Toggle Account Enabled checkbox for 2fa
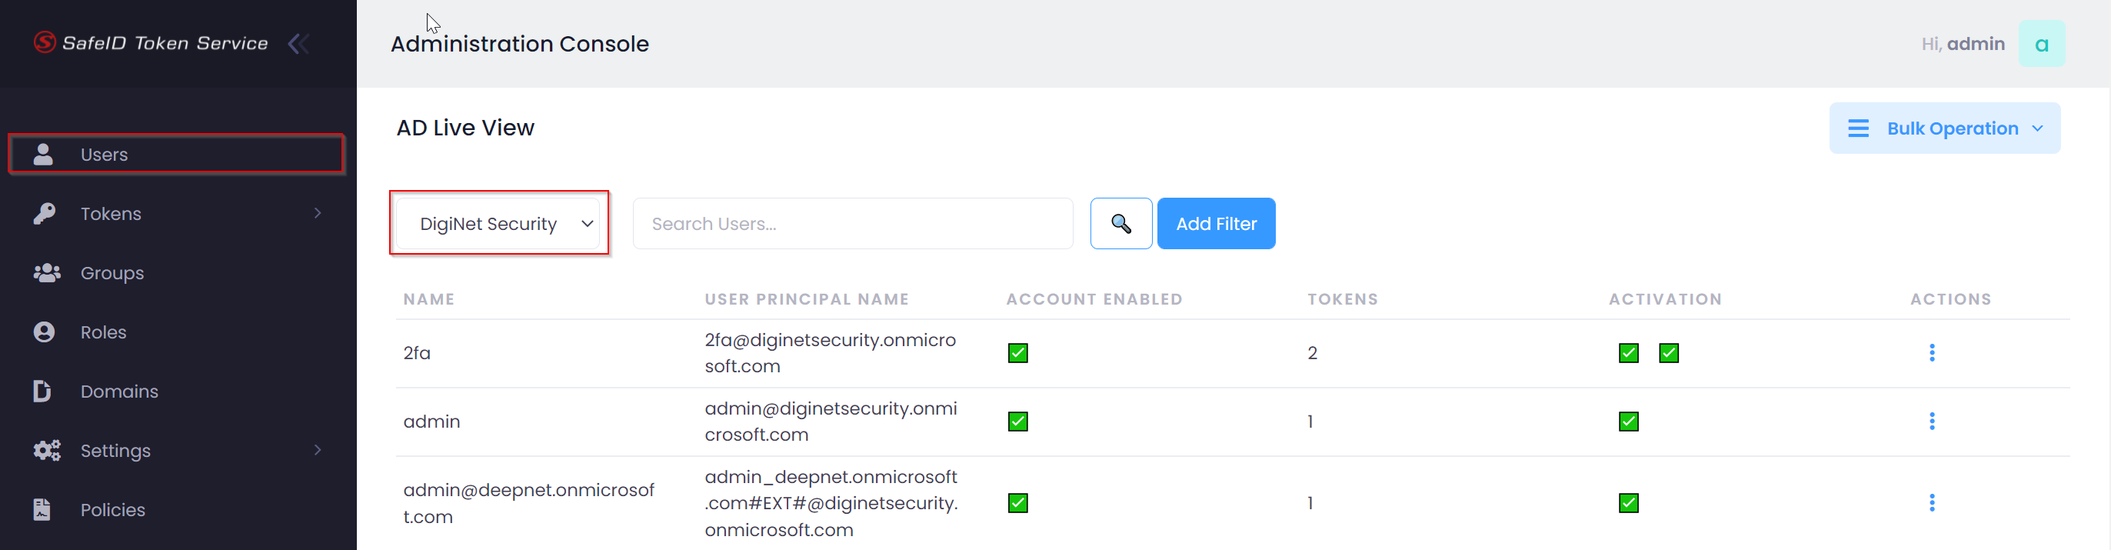This screenshot has height=550, width=2111. [x=1017, y=352]
